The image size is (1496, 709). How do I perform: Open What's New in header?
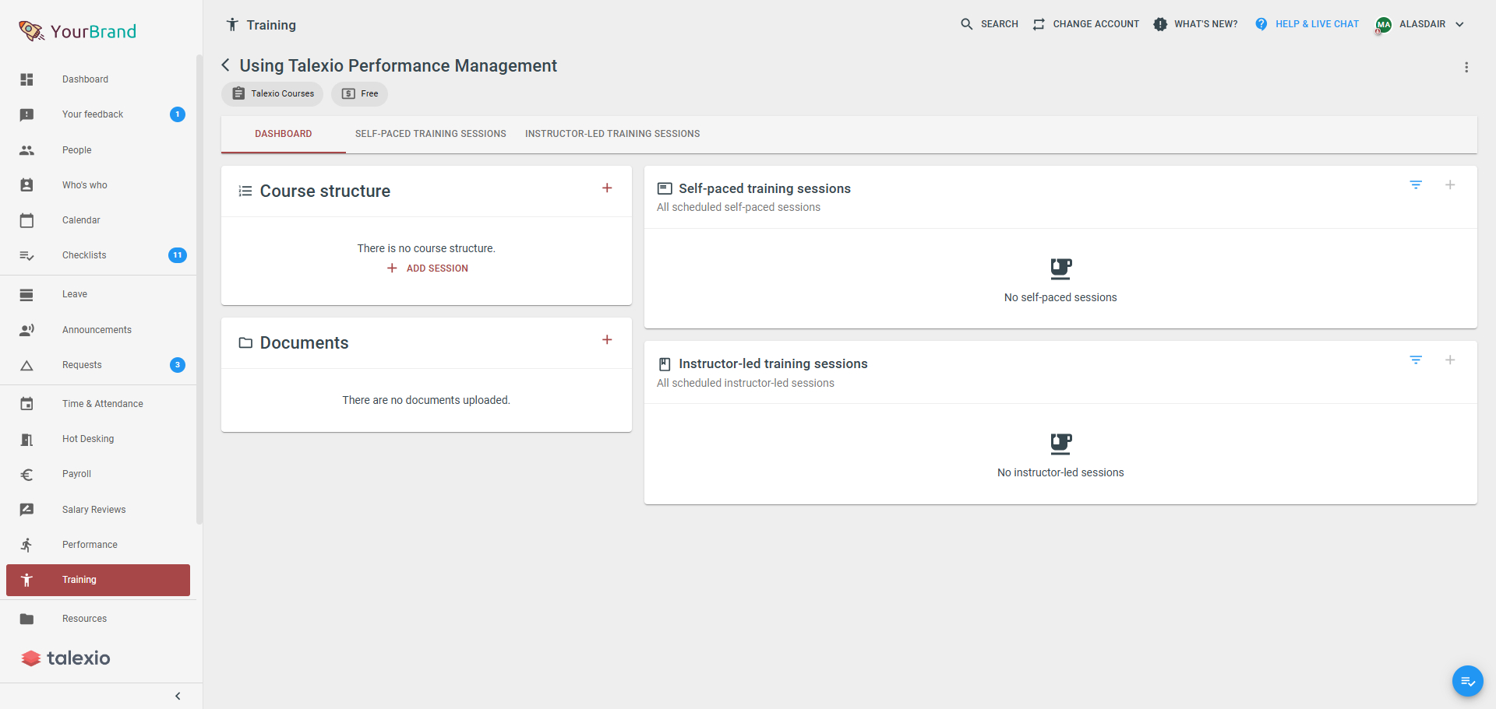1196,24
